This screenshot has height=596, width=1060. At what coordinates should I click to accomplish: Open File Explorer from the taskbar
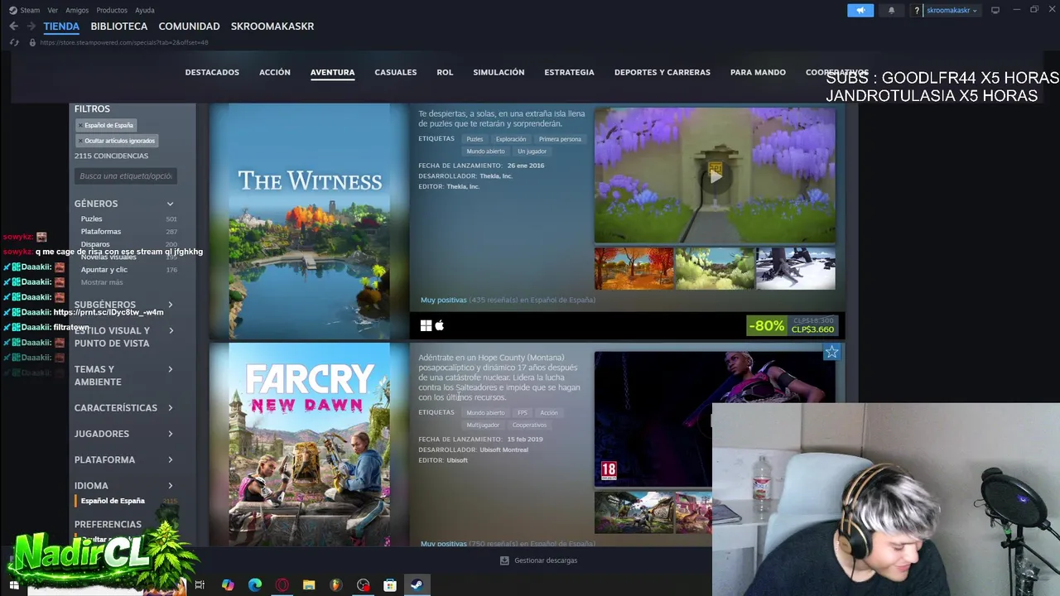309,585
